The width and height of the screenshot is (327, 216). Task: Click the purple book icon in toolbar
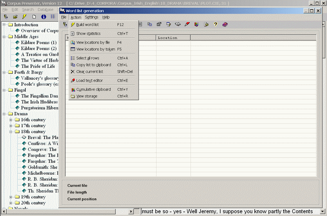coord(225,25)
